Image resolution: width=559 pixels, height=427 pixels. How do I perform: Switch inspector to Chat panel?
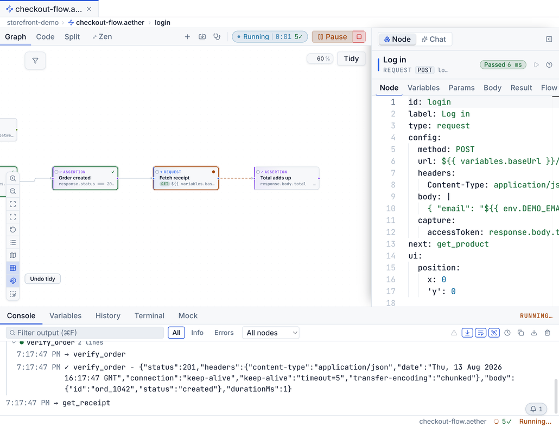click(x=434, y=39)
